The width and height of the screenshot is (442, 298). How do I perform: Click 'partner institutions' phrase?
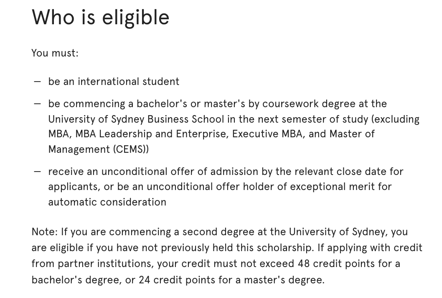(105, 264)
